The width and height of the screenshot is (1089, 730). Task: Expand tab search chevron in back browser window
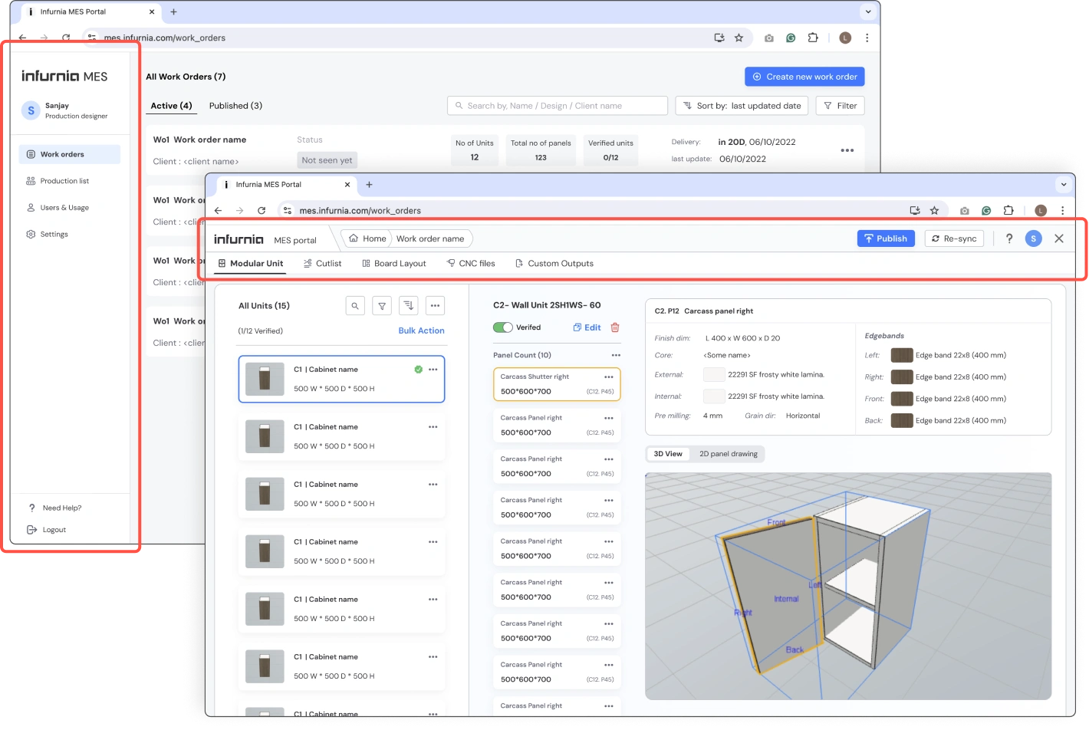(x=868, y=12)
